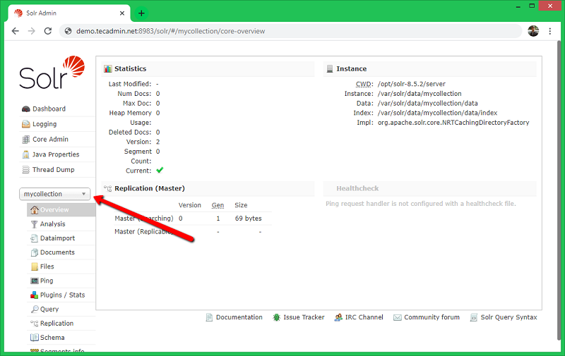The height and width of the screenshot is (356, 565).
Task: Select the Solr Admin browser tab
Action: (69, 13)
